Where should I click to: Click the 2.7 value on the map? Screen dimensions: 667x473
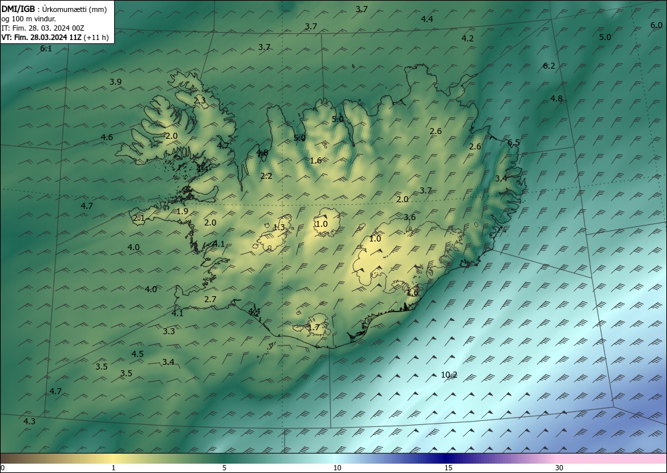point(210,300)
